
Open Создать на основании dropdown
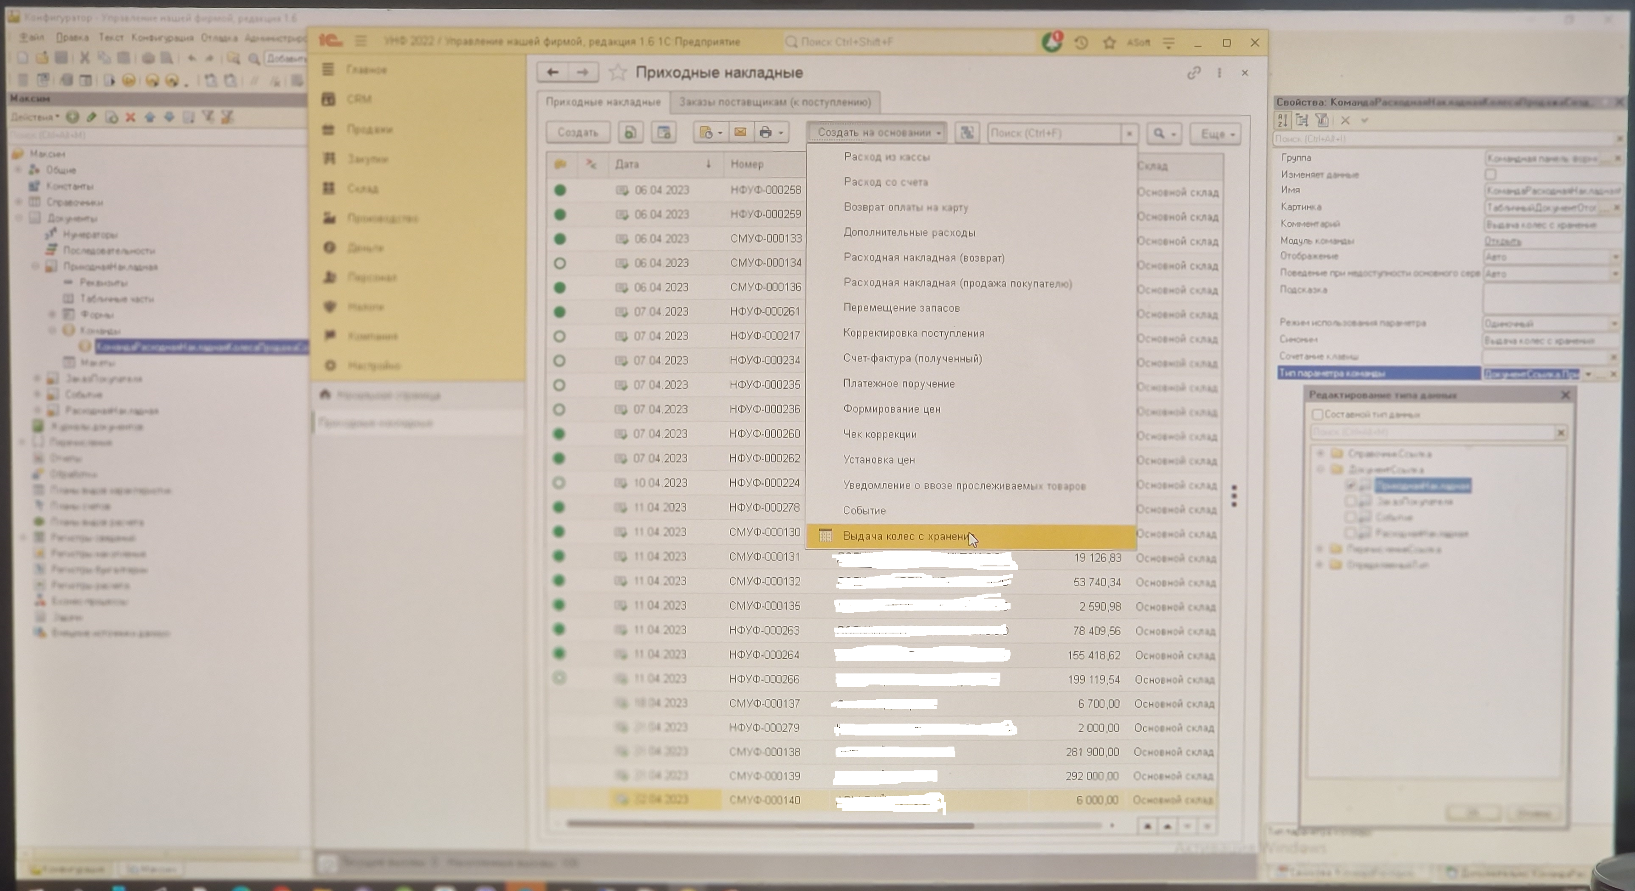click(x=876, y=132)
